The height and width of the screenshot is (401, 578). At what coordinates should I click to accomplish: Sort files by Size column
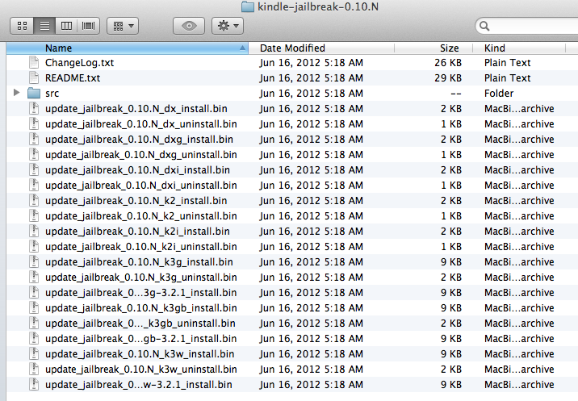[433, 48]
